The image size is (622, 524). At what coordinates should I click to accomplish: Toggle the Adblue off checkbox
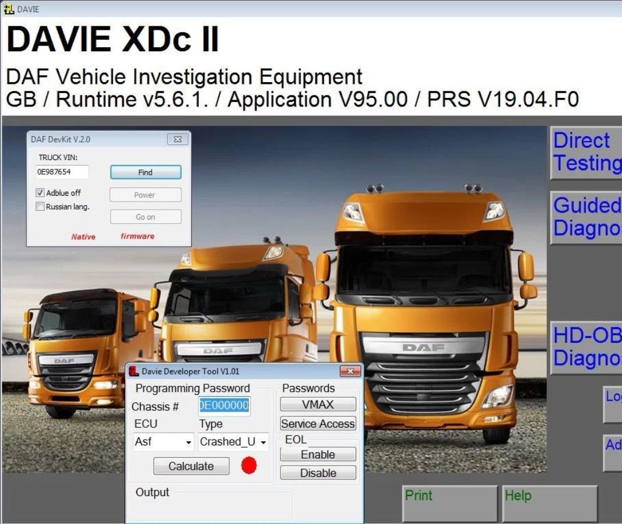pos(40,193)
